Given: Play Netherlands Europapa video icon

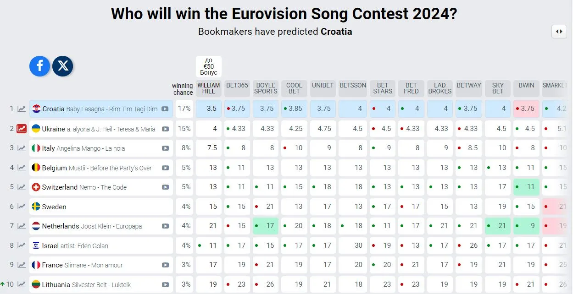Looking at the screenshot, I should tap(165, 226).
